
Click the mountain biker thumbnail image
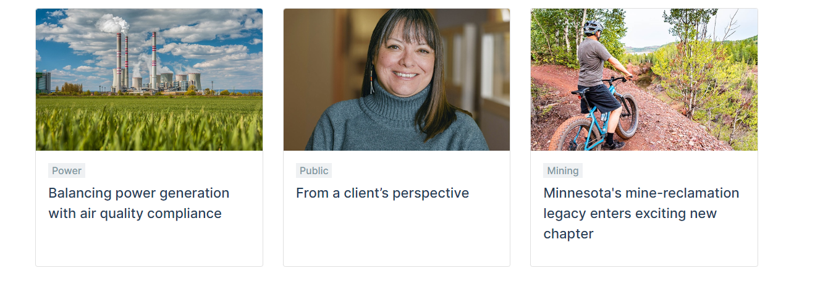(x=643, y=79)
